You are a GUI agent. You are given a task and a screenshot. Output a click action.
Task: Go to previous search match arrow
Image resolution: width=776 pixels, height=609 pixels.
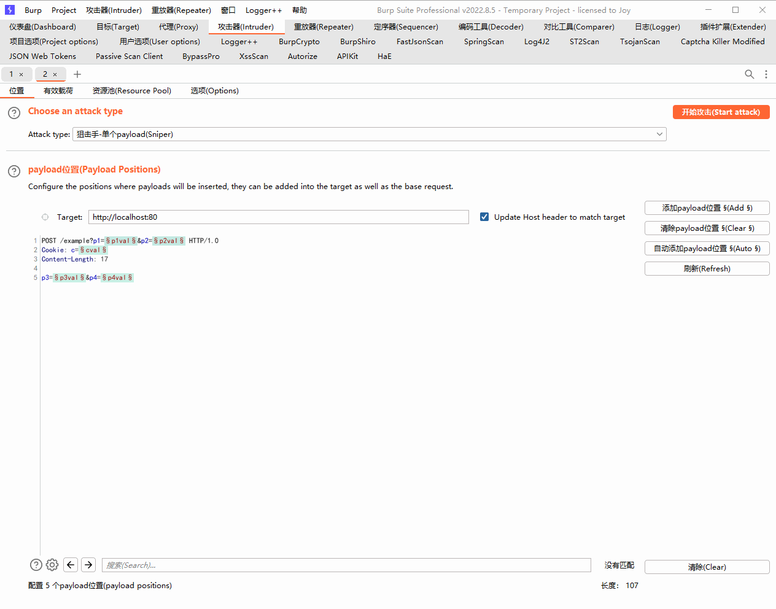pyautogui.click(x=71, y=565)
